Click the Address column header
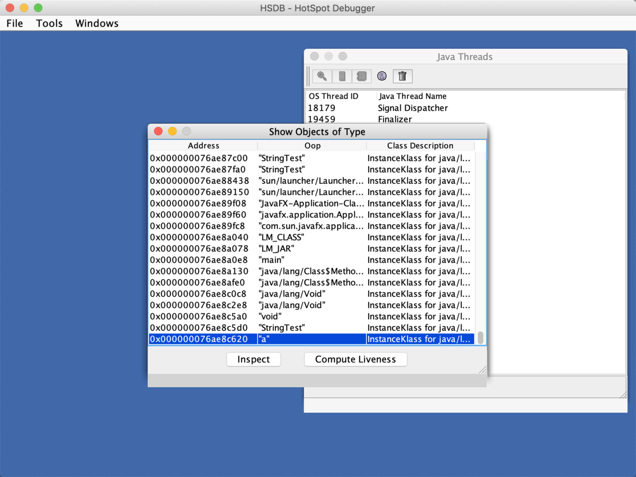Image resolution: width=636 pixels, height=477 pixels. 203,146
